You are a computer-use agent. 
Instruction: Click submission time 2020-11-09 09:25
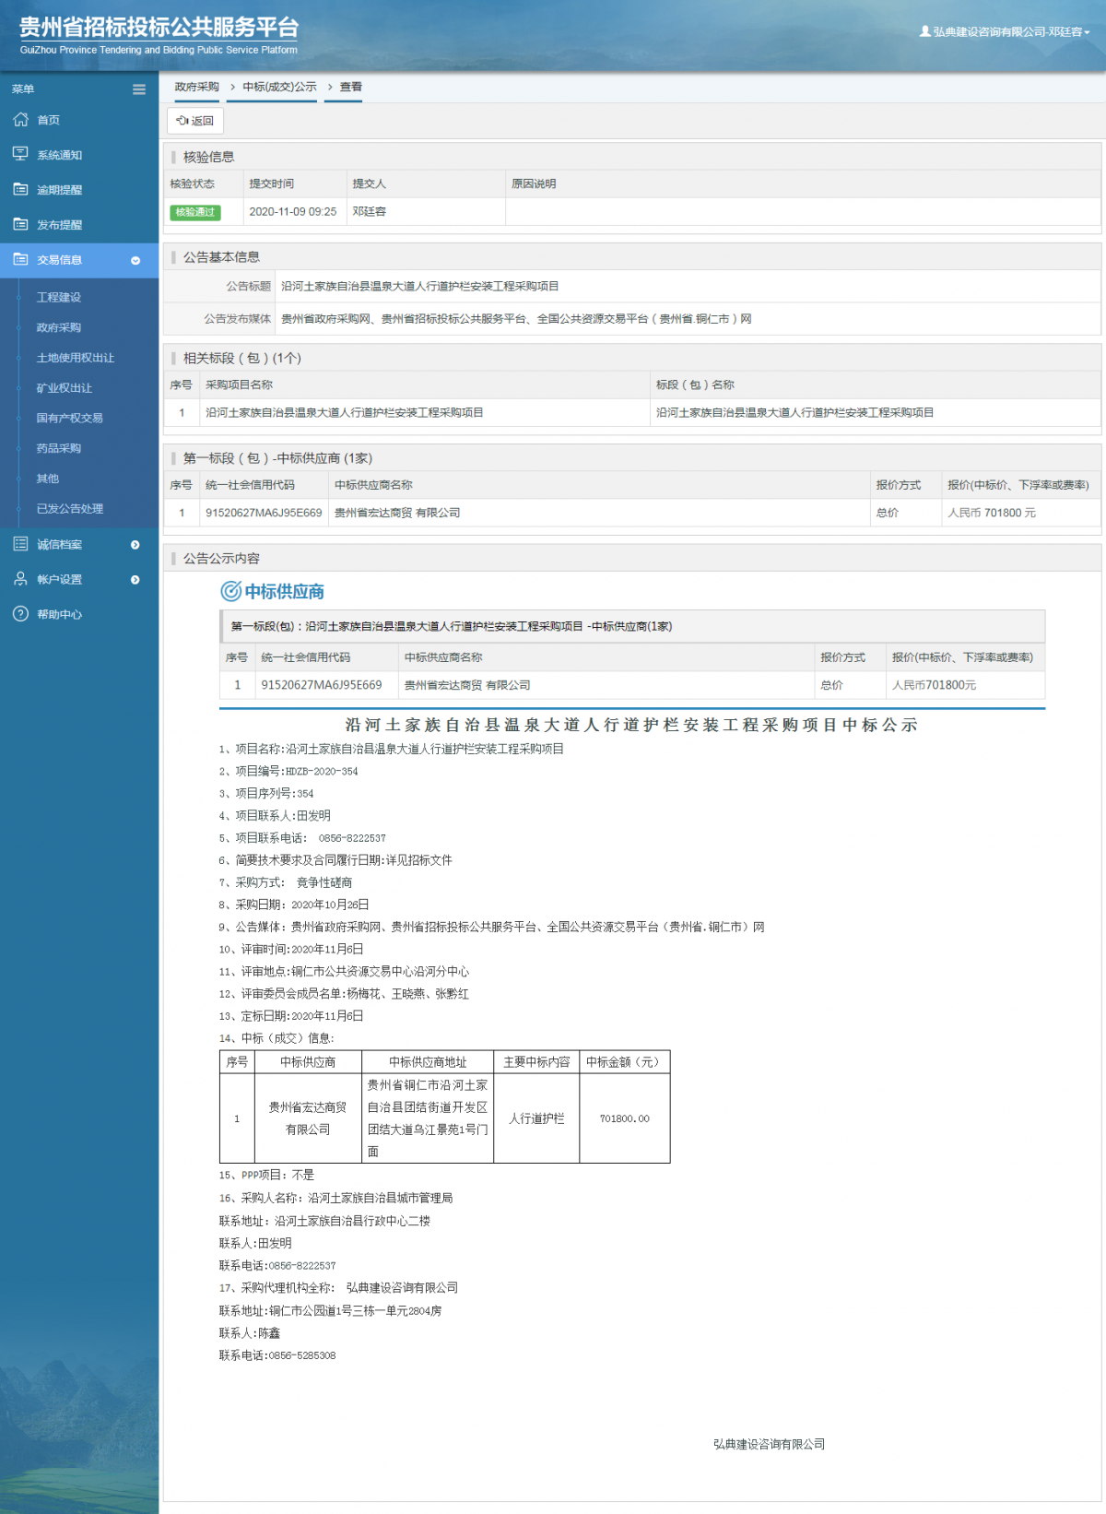tap(293, 211)
